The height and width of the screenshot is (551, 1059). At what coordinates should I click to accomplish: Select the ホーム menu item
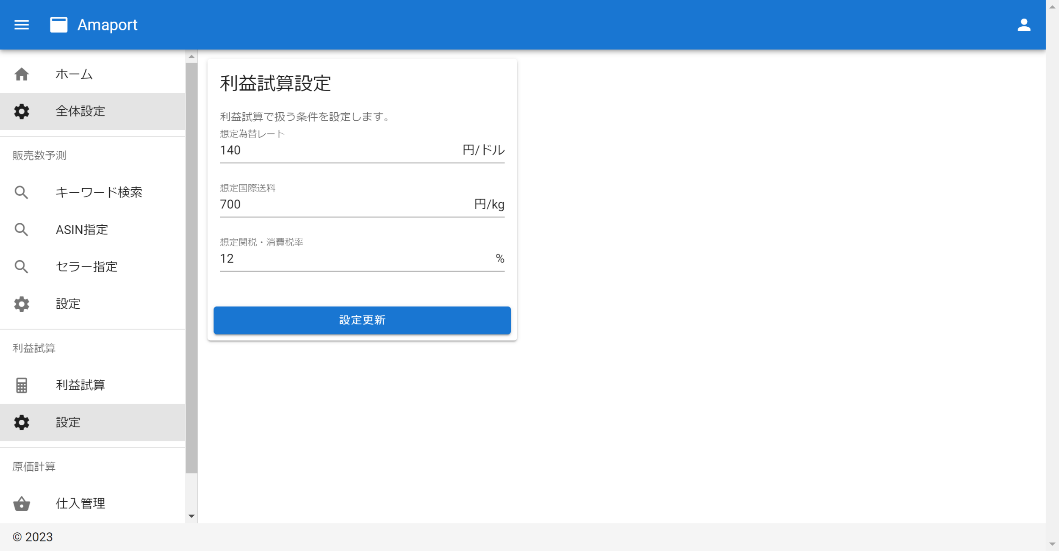tap(74, 74)
